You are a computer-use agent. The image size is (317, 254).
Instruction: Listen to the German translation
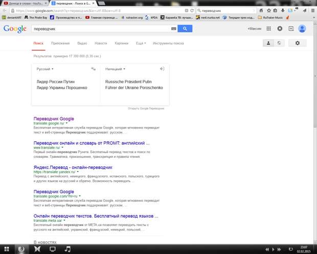point(162,69)
